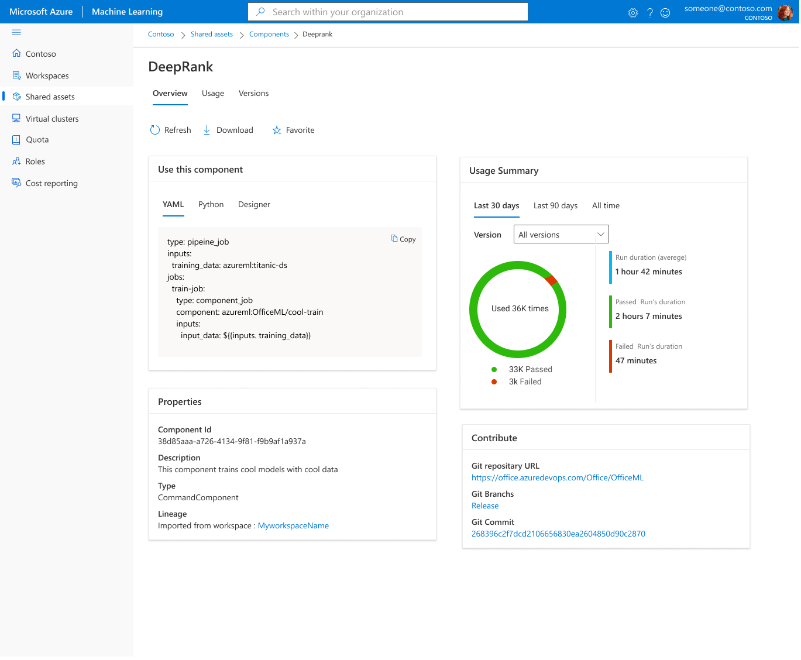Click the red failed segment of donut
The width and height of the screenshot is (801, 660).
coord(551,280)
